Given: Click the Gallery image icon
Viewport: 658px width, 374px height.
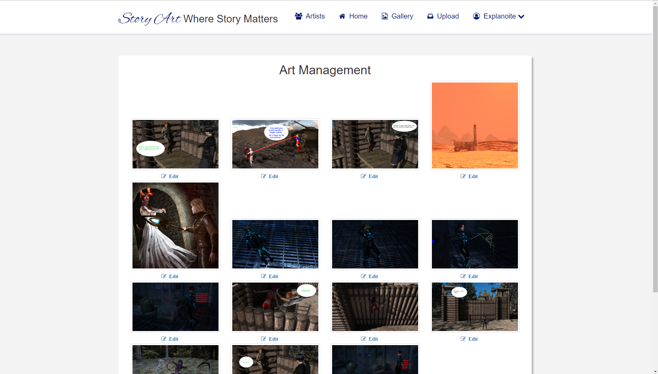Looking at the screenshot, I should tap(384, 16).
